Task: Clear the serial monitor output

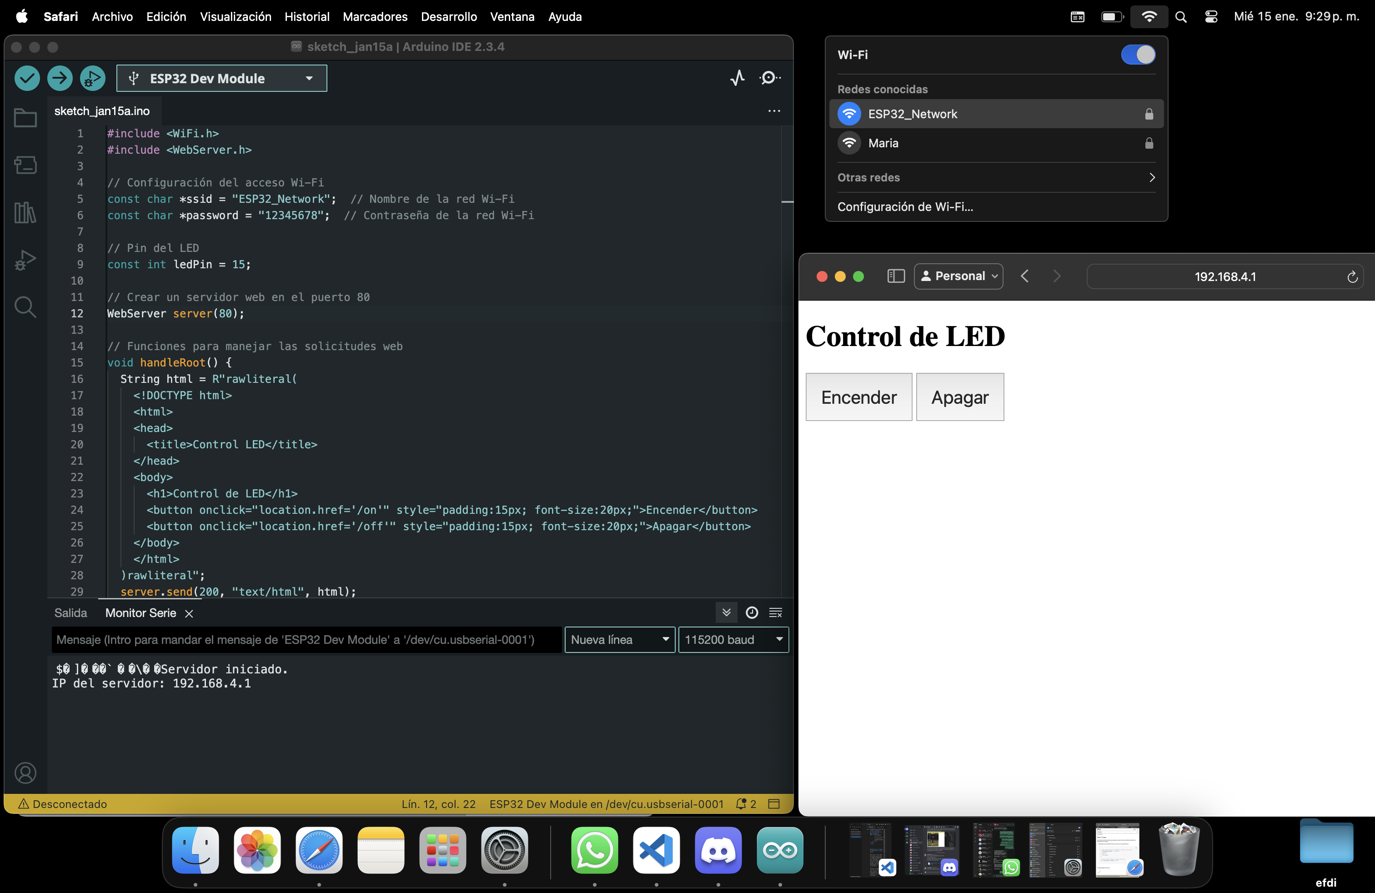Action: (x=775, y=613)
